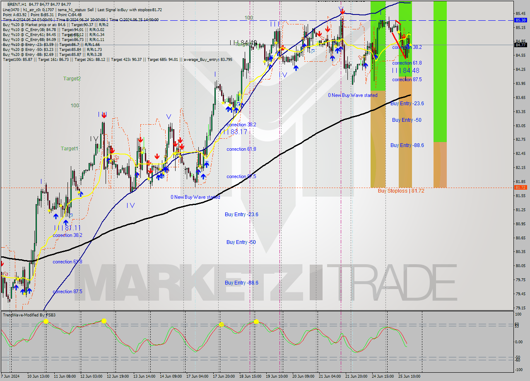Click the 84.25 price axis label
This screenshot has width=530, height=381.
coord(521,70)
